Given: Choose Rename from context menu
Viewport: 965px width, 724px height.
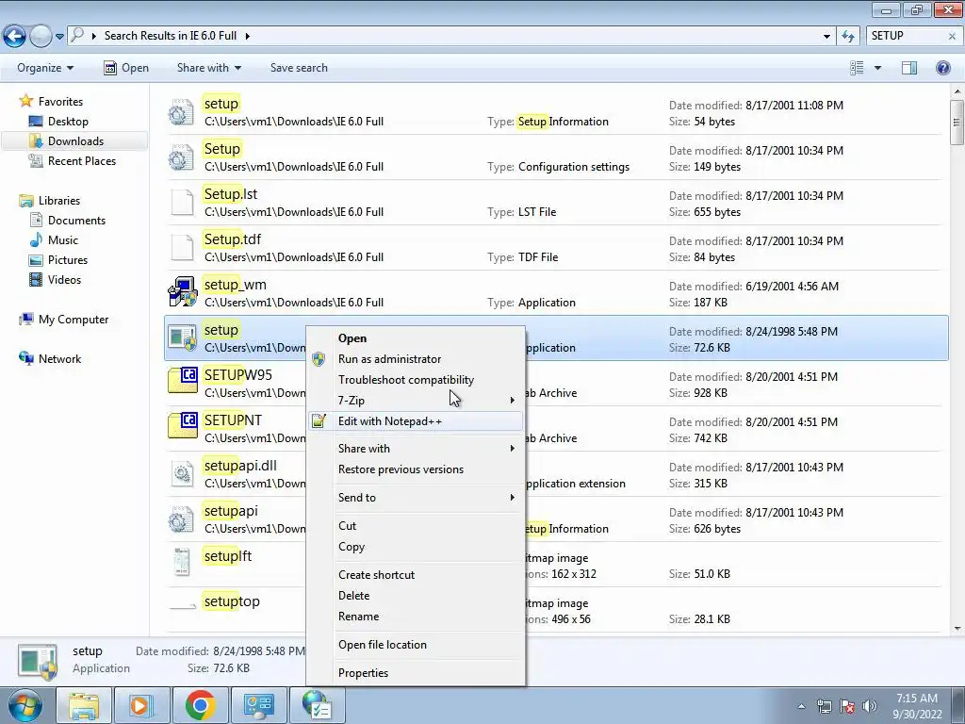Looking at the screenshot, I should (416, 617).
